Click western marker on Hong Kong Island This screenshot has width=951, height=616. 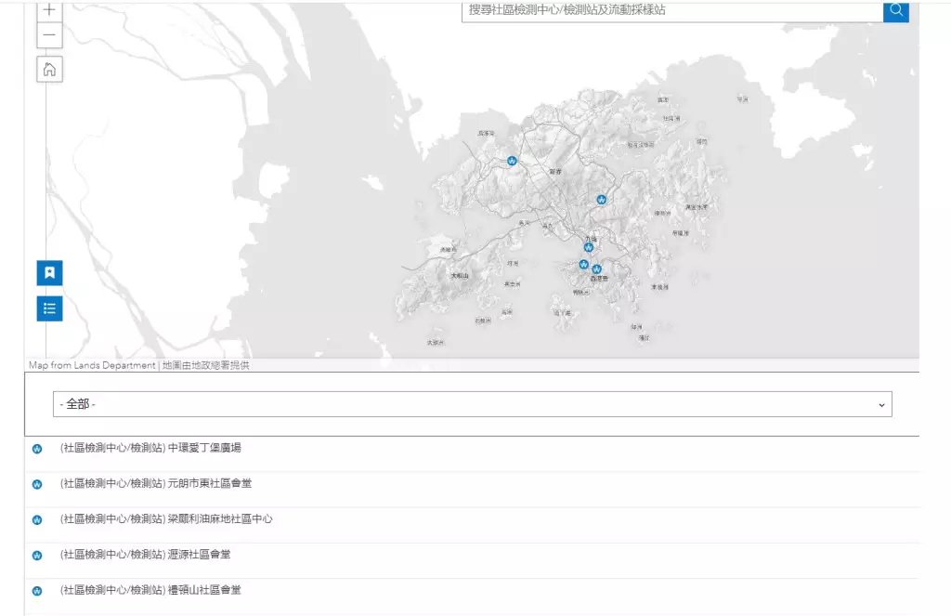tap(583, 265)
